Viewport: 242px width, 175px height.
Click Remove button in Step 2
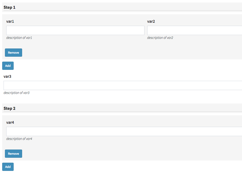pyautogui.click(x=13, y=154)
